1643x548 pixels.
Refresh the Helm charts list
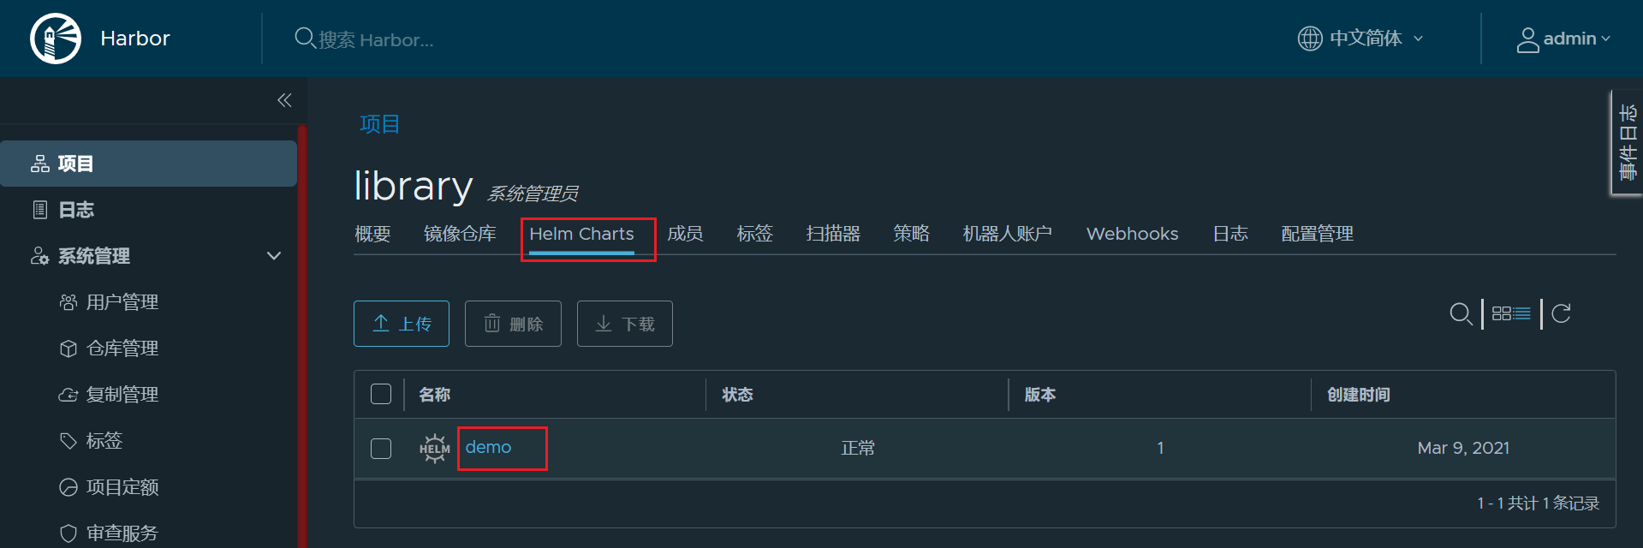click(x=1561, y=313)
